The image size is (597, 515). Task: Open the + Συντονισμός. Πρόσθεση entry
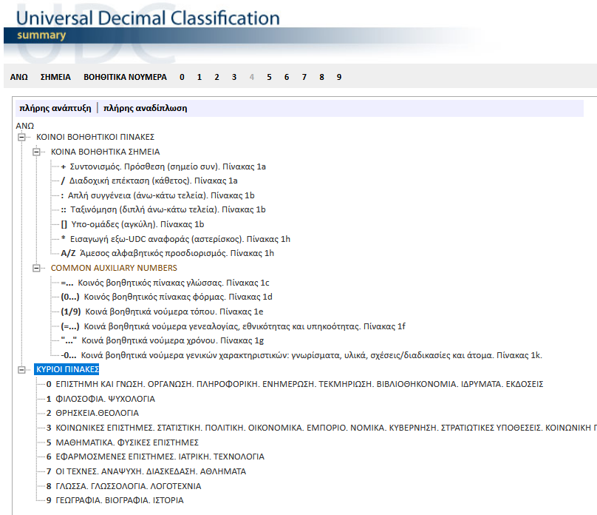pos(163,166)
